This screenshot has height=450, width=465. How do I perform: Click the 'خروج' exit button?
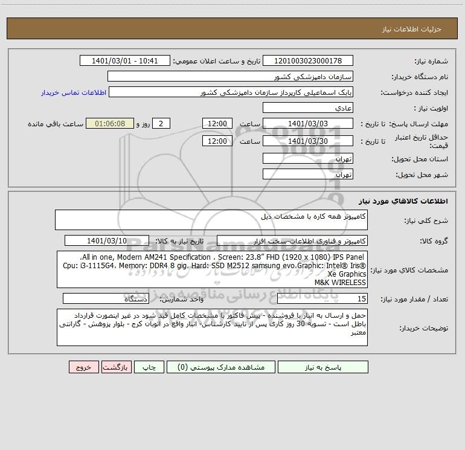coord(83,367)
